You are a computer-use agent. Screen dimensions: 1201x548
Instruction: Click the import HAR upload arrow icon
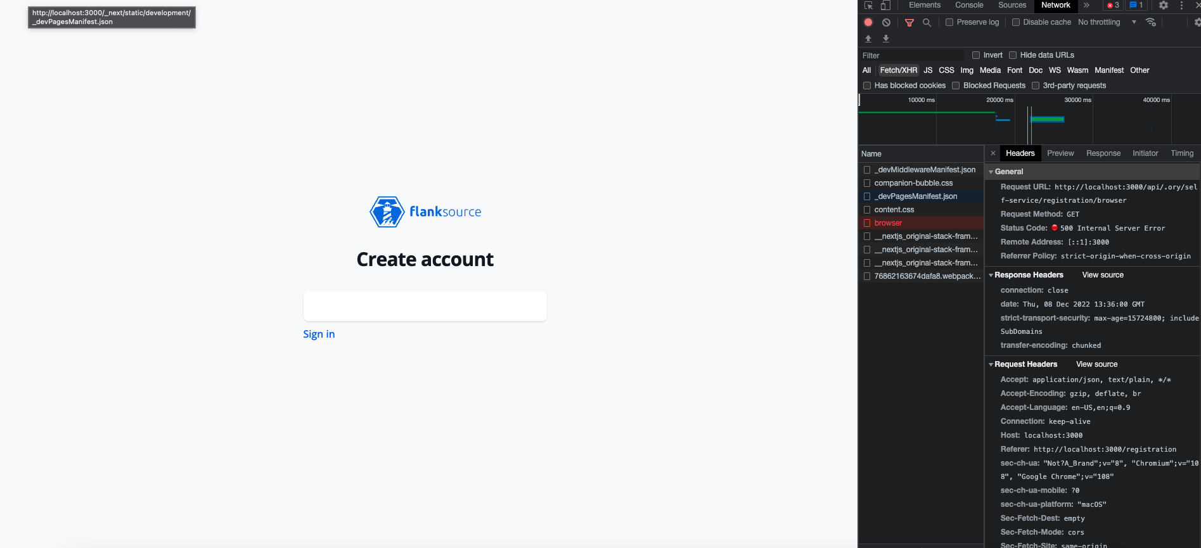(x=868, y=39)
